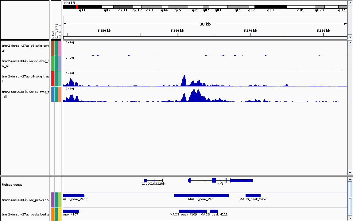This screenshot has width=353, height=221.
Task: Click the scroll-down arrow of the data panel
Action: 350,172
